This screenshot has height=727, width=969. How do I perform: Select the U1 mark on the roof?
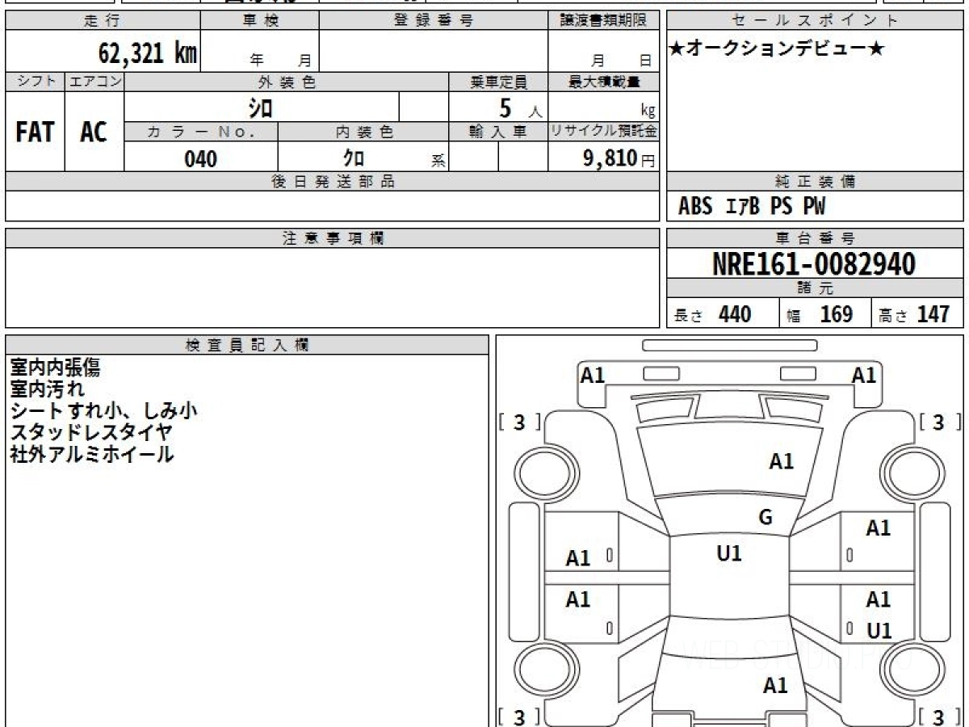(x=729, y=553)
